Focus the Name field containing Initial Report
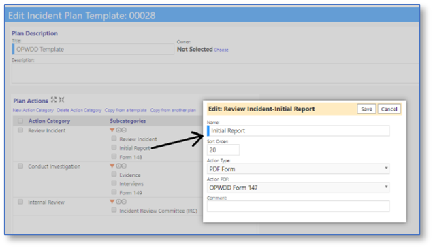The height and width of the screenshot is (248, 433). coord(298,131)
